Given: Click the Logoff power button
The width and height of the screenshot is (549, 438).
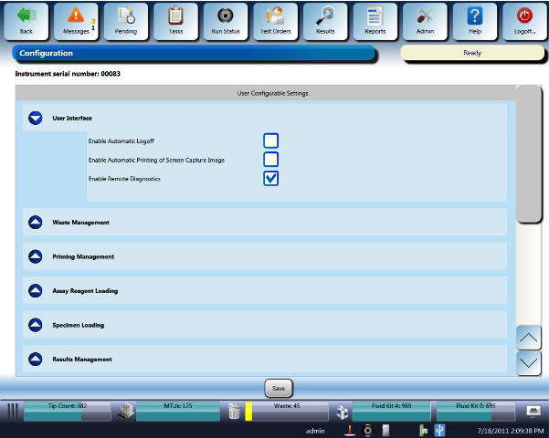Looking at the screenshot, I should (523, 20).
